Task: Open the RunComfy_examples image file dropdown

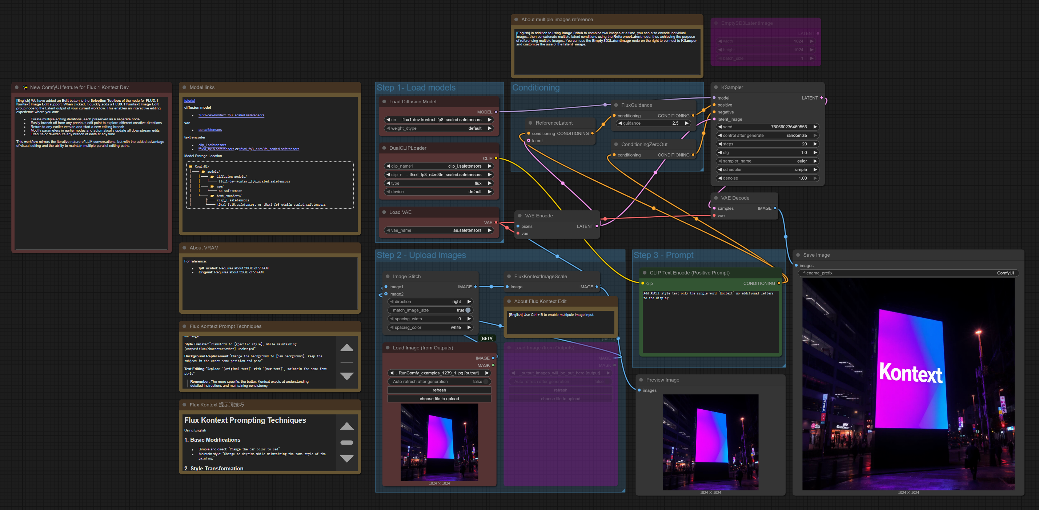Action: click(439, 373)
